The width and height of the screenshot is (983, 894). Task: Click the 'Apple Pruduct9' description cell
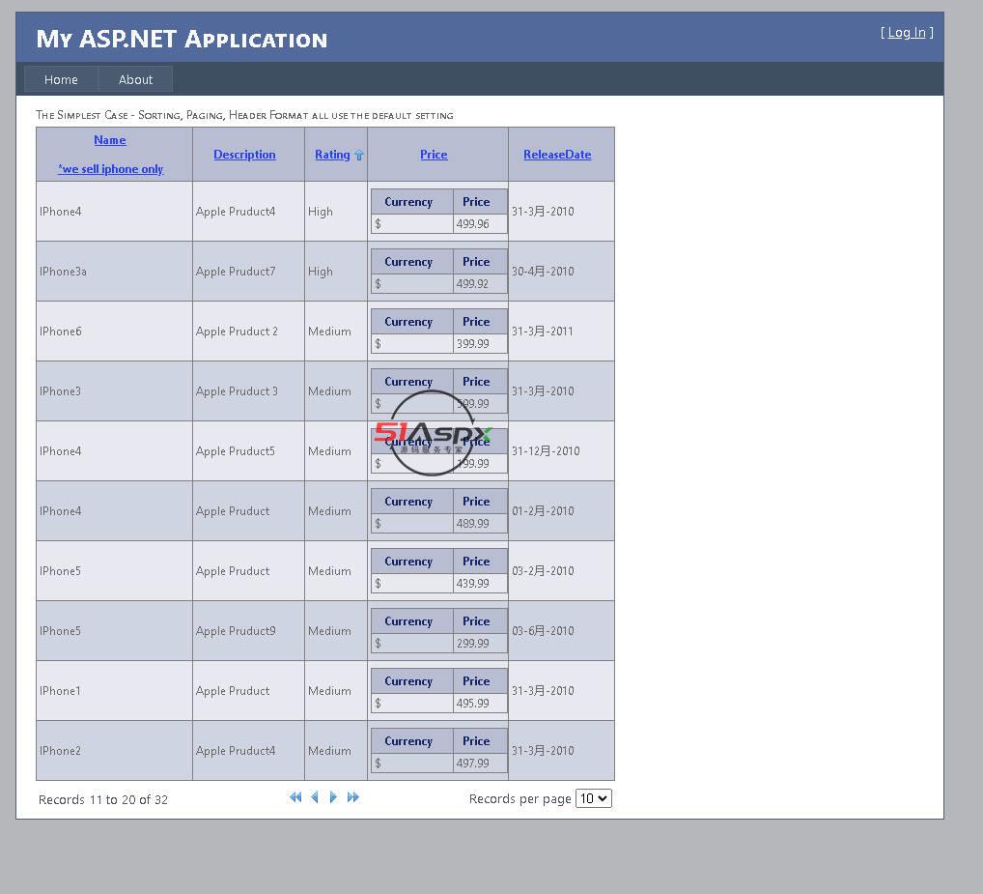coord(248,630)
